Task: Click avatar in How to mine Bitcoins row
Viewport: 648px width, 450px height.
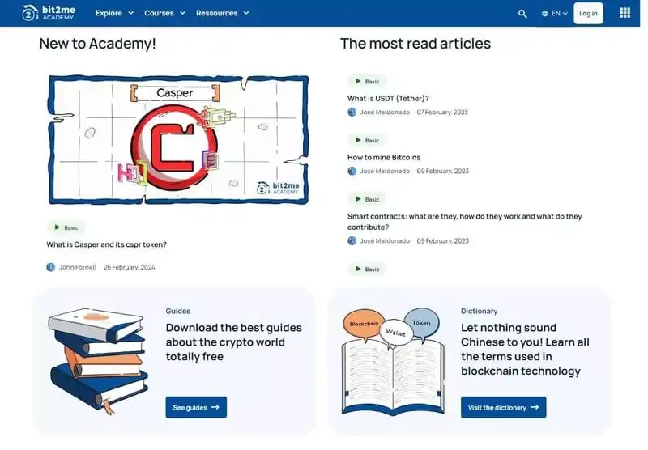Action: pos(352,171)
